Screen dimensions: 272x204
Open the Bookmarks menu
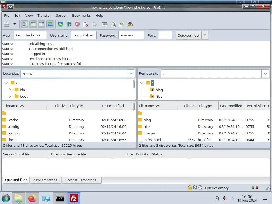81,15
